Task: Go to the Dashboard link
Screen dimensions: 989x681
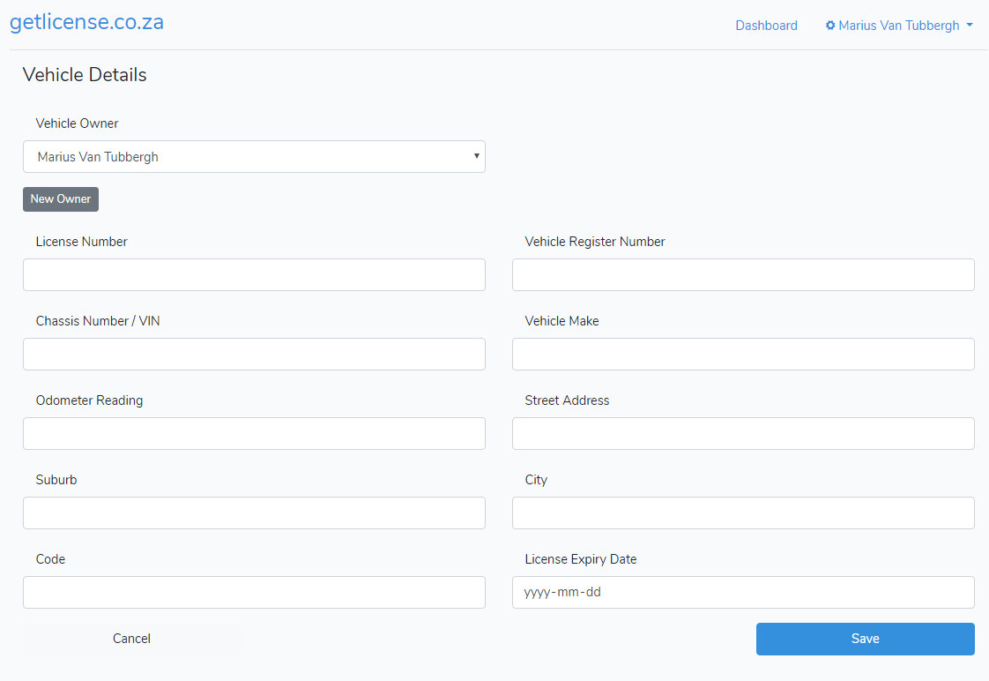Action: (766, 26)
